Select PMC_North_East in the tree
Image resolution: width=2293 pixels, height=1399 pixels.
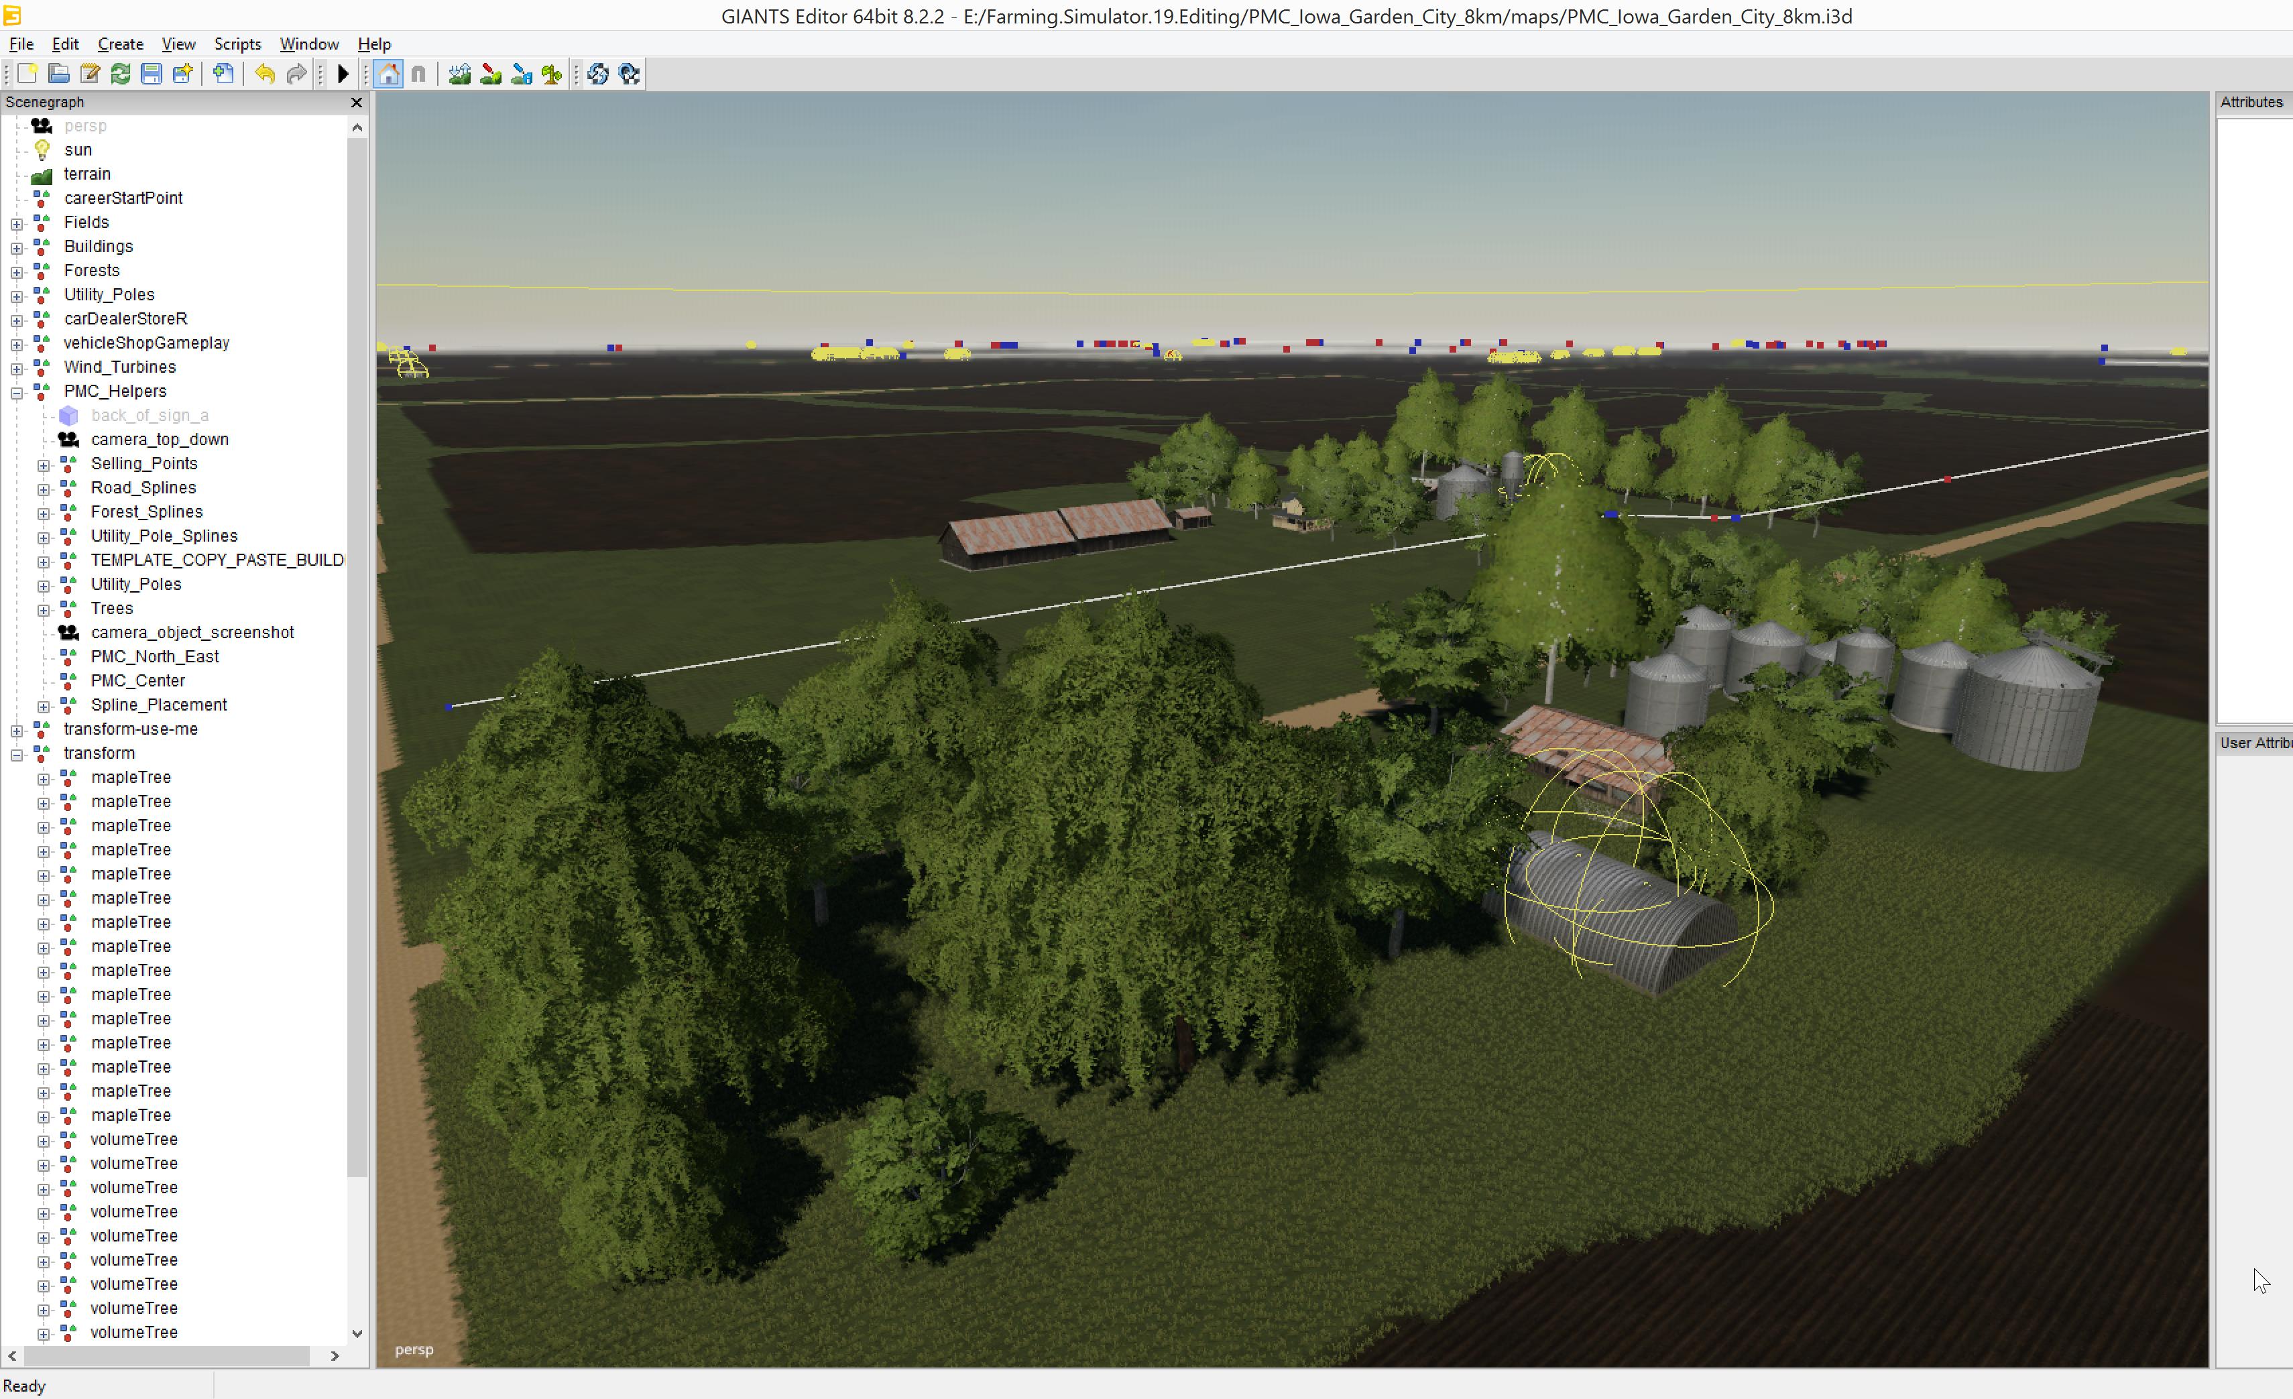coord(154,657)
